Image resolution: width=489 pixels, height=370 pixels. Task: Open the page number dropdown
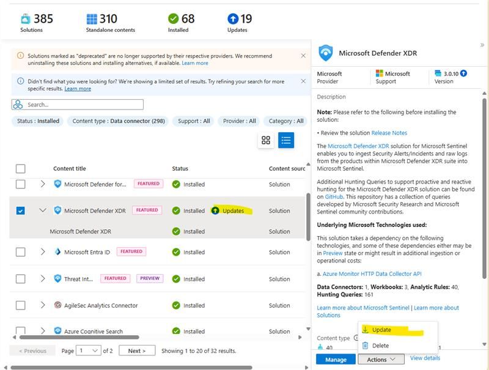[89, 350]
